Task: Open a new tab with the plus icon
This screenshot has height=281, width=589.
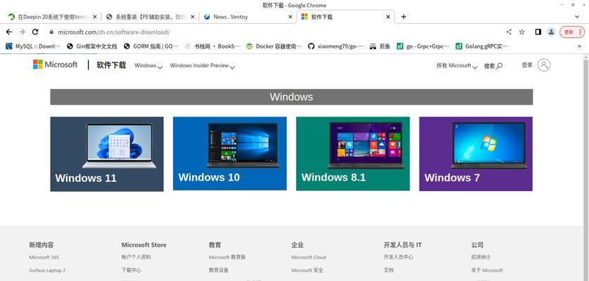Action: (403, 17)
